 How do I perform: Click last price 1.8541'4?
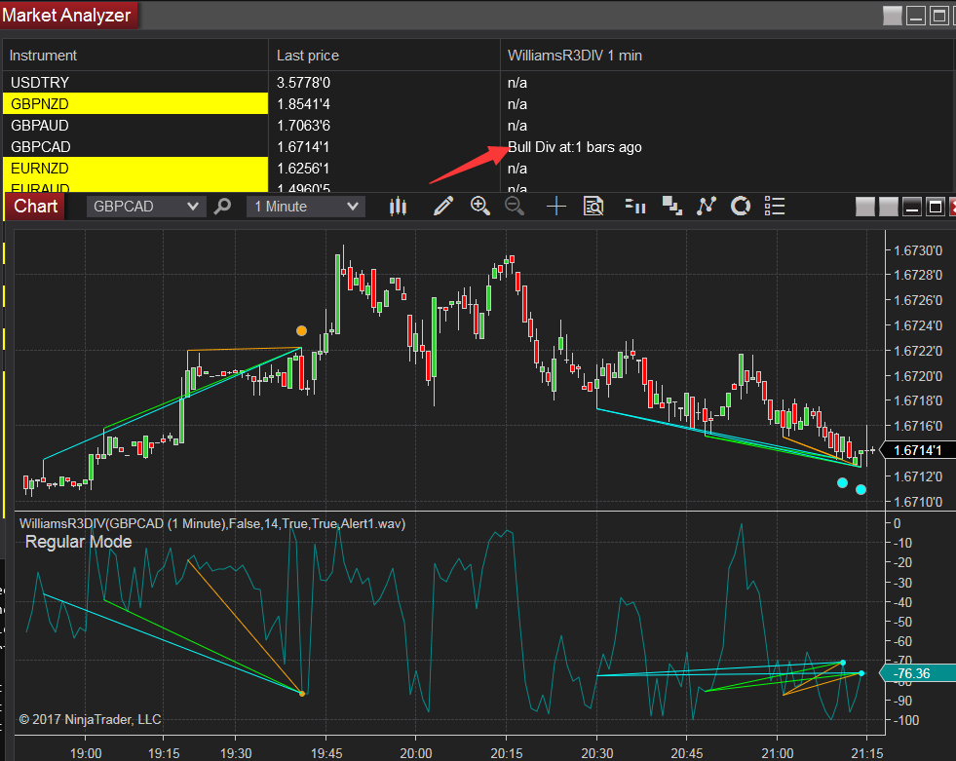(303, 103)
